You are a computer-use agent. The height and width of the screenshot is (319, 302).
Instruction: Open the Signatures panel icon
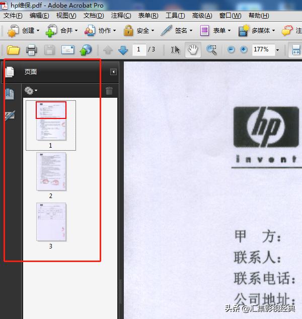(x=10, y=115)
